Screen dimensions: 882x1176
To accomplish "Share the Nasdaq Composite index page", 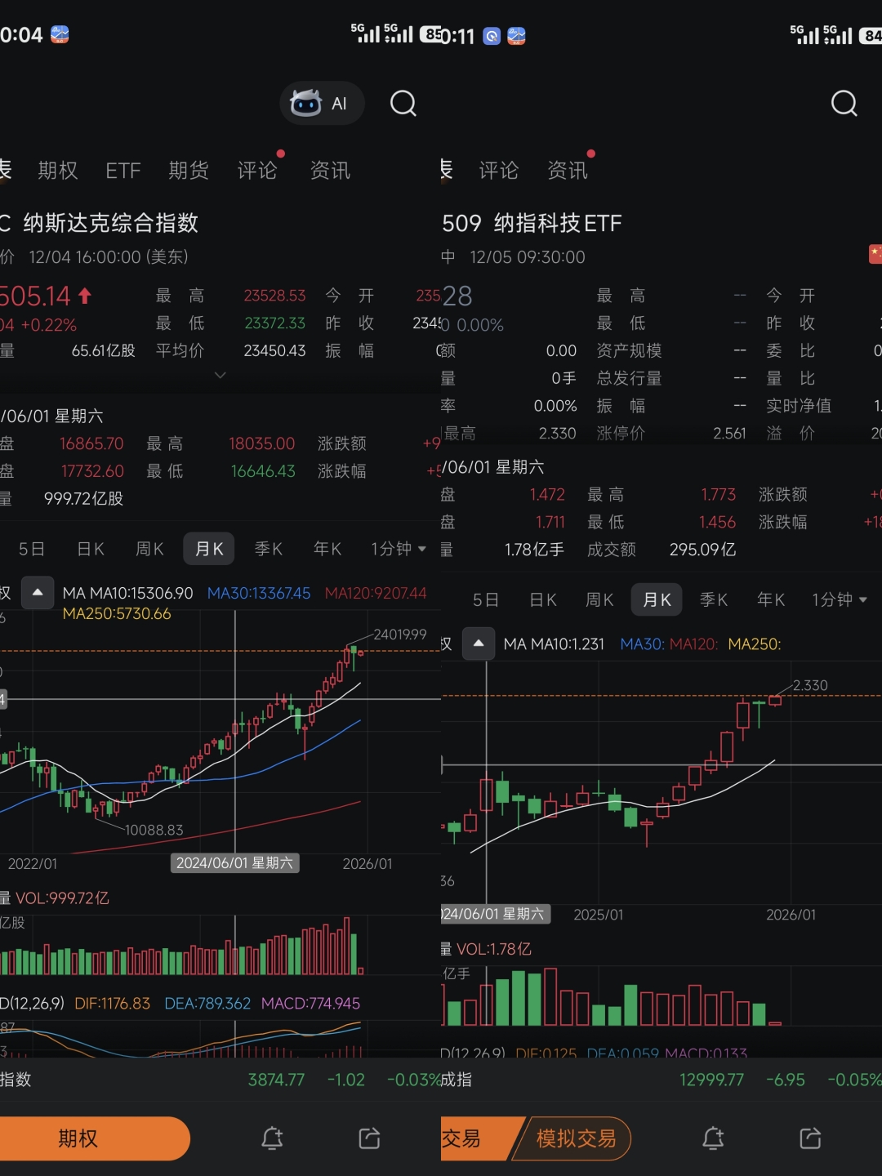I will pos(369,1138).
